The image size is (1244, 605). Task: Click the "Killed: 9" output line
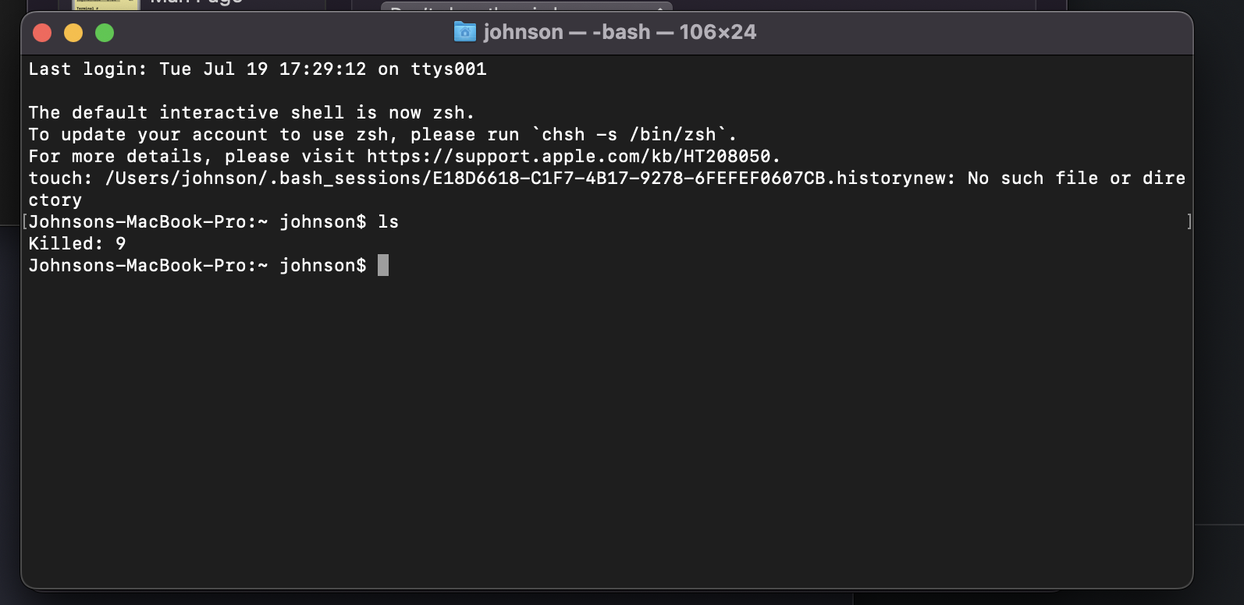(77, 243)
